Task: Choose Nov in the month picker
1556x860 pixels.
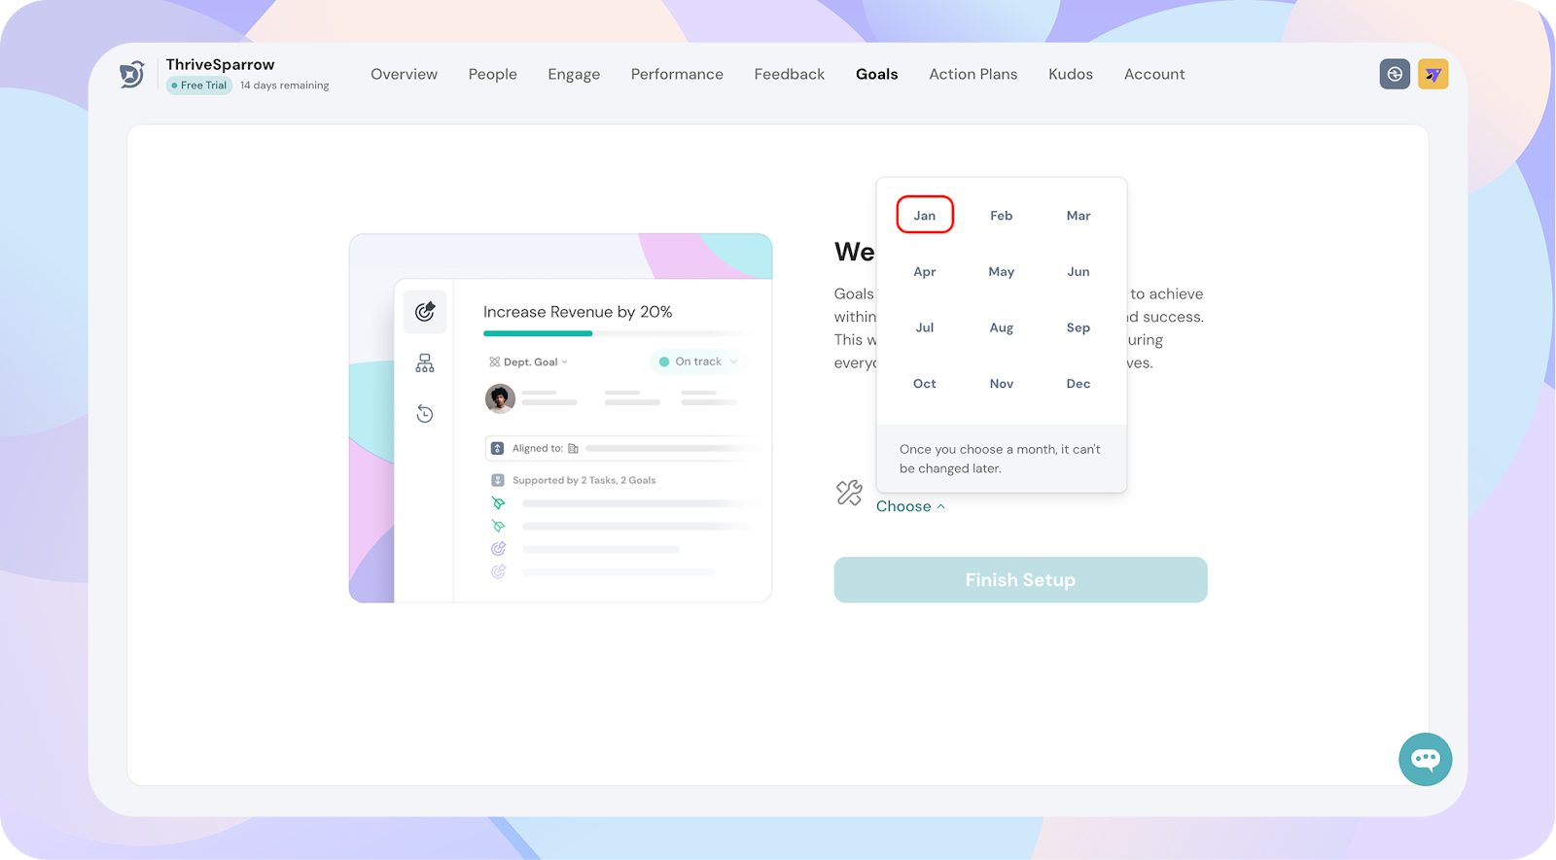Action: pyautogui.click(x=1002, y=384)
